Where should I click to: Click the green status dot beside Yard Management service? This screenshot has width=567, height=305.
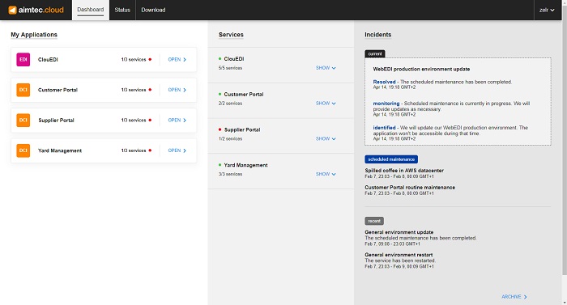[220, 165]
